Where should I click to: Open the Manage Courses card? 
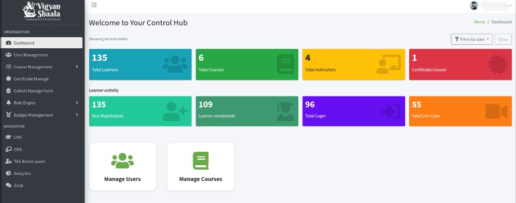[x=201, y=167]
